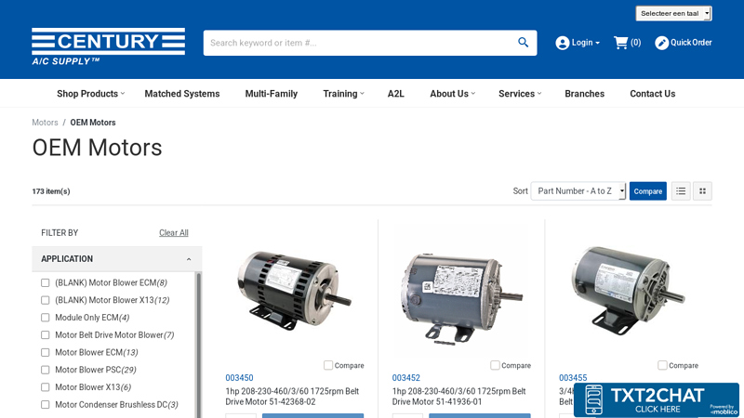Click the blue Compare button

[647, 191]
